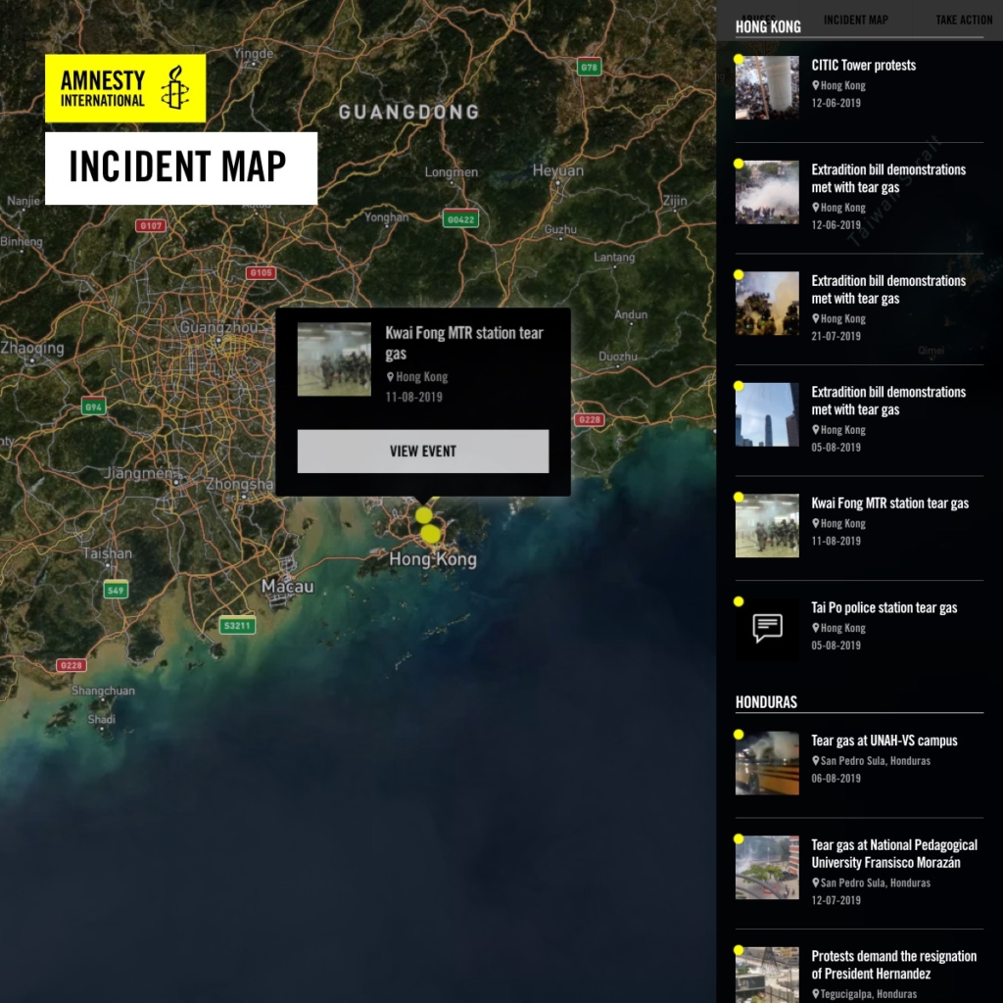
Task: Click the speech bubble icon for Tai Po incident
Action: click(767, 628)
